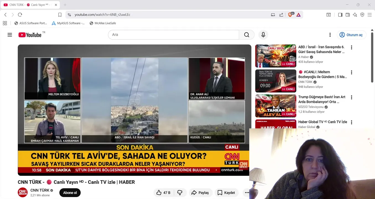Toggle the browser sidebar panel icon
375x199 pixels.
(x=340, y=15)
